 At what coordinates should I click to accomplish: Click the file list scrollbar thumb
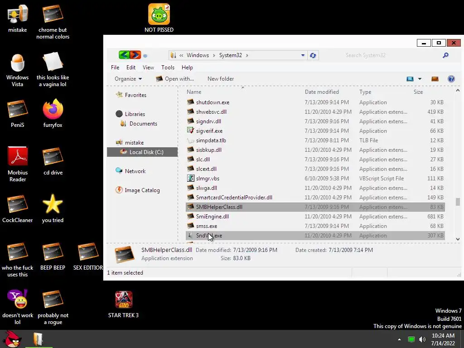458,202
